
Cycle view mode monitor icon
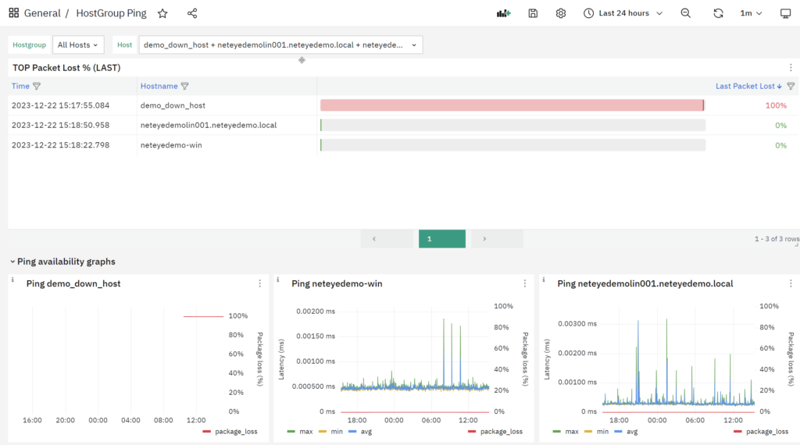785,13
